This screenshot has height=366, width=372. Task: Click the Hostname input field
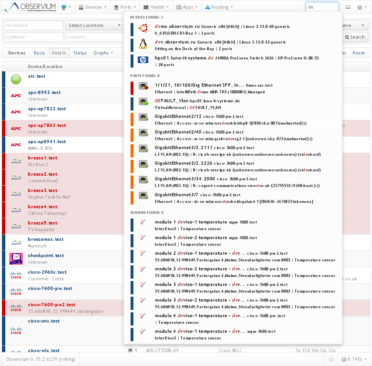(x=34, y=26)
